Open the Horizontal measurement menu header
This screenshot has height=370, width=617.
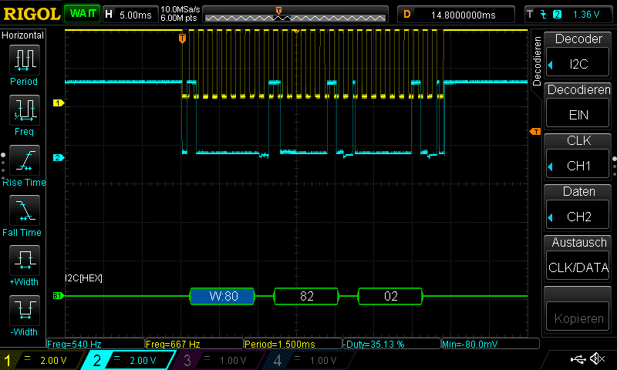pos(23,35)
